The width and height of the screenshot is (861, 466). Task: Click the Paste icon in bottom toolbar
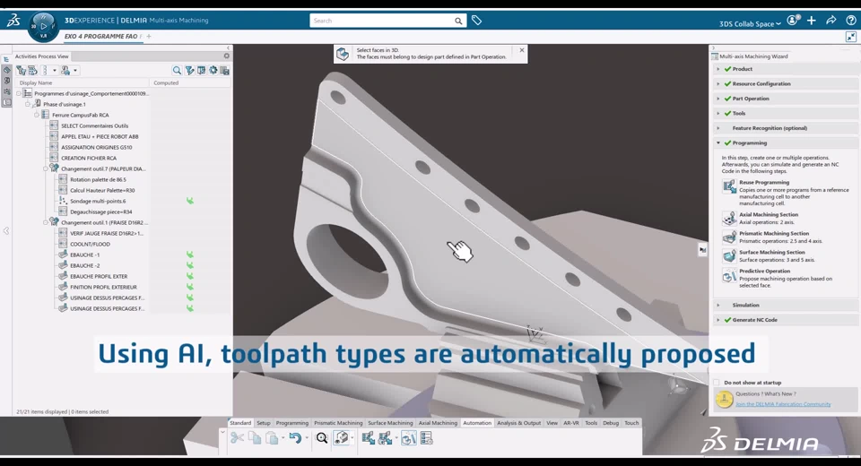click(272, 437)
